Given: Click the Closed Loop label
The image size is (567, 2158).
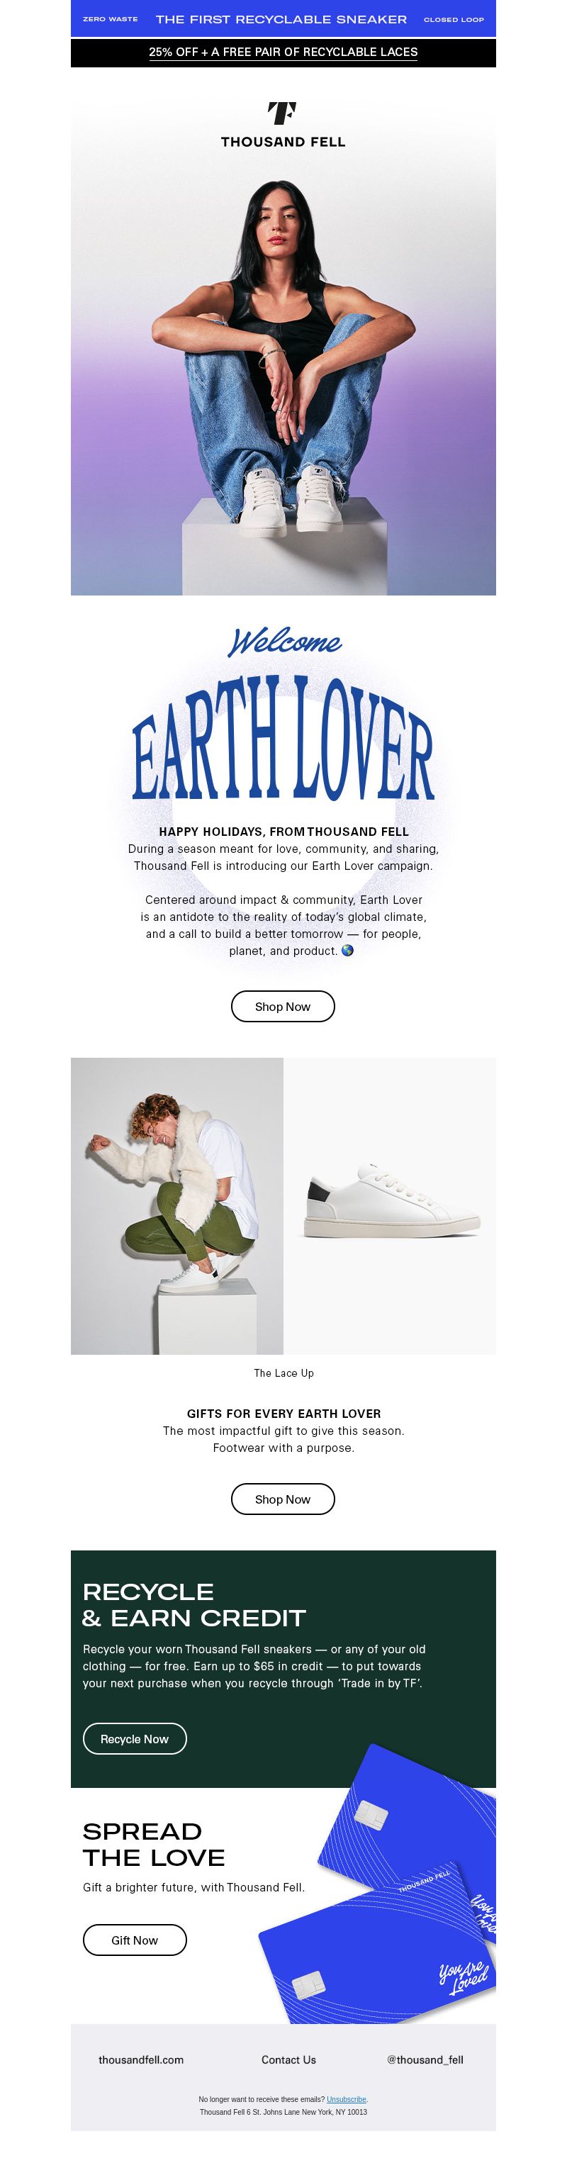Looking at the screenshot, I should click(454, 19).
